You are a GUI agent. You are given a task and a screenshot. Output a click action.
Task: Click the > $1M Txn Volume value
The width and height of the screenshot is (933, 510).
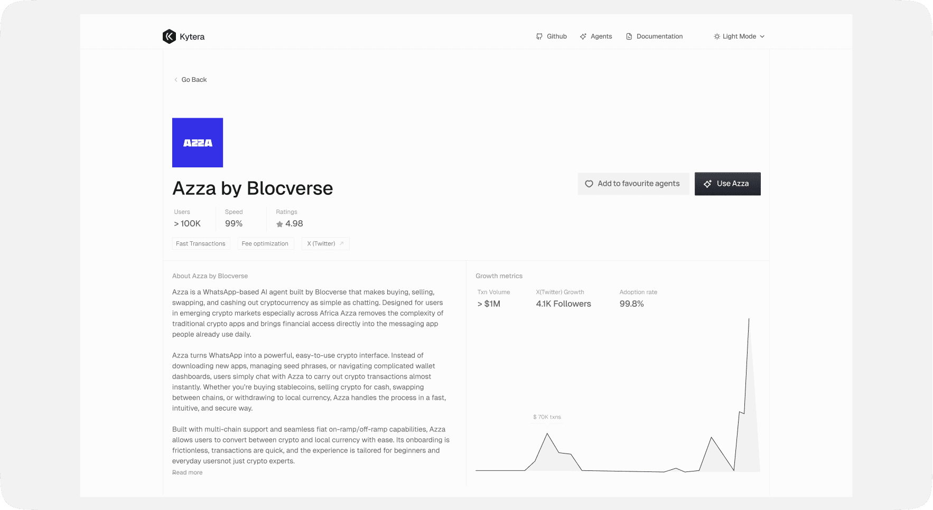pos(489,304)
